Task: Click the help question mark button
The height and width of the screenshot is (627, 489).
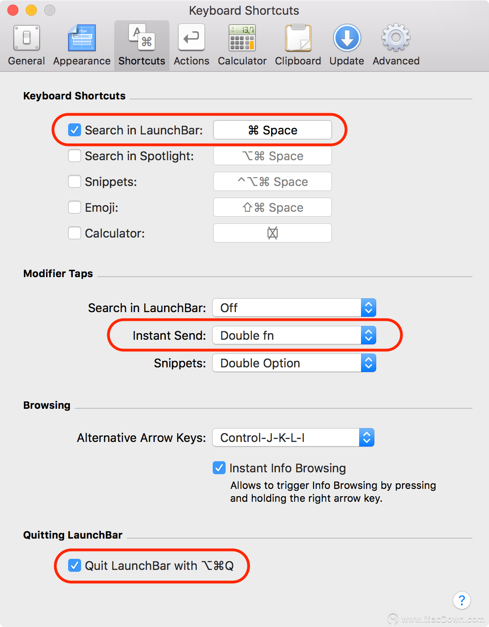Action: coord(462,600)
